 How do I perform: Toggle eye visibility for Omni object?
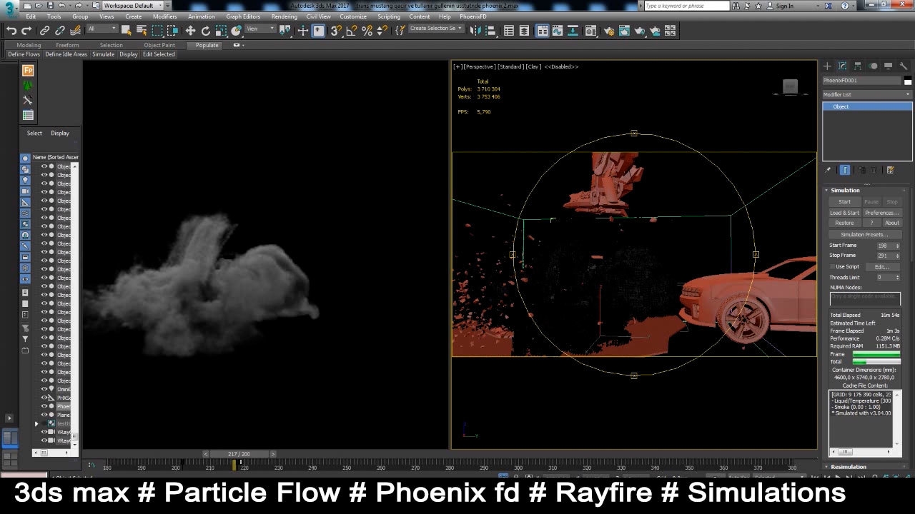point(44,389)
